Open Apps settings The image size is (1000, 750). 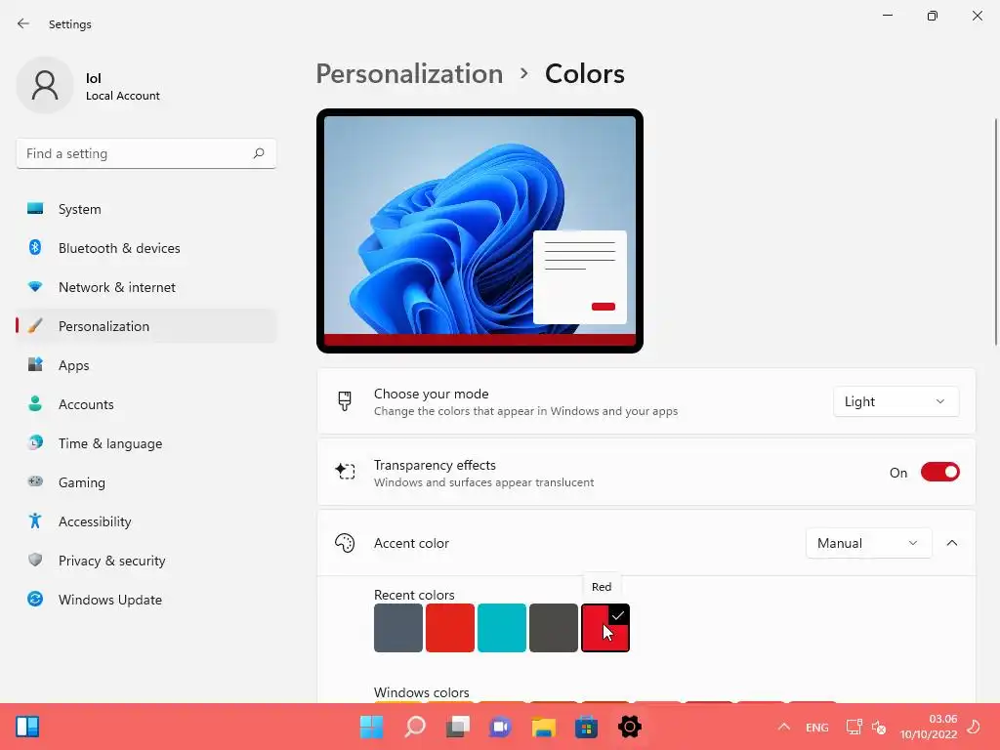(x=146, y=365)
